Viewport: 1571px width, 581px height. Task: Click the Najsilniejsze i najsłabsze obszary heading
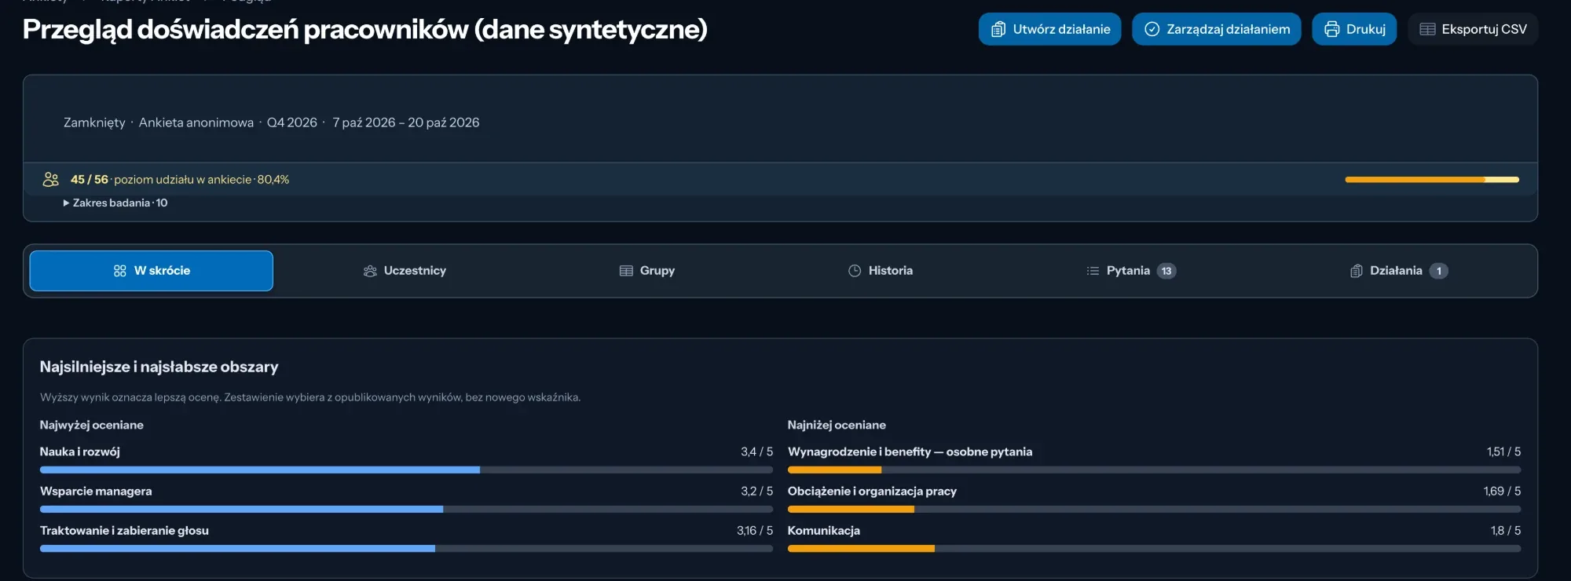(x=159, y=367)
